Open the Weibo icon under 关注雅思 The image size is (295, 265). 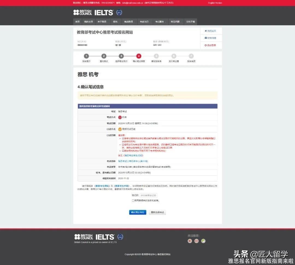click(x=190, y=241)
